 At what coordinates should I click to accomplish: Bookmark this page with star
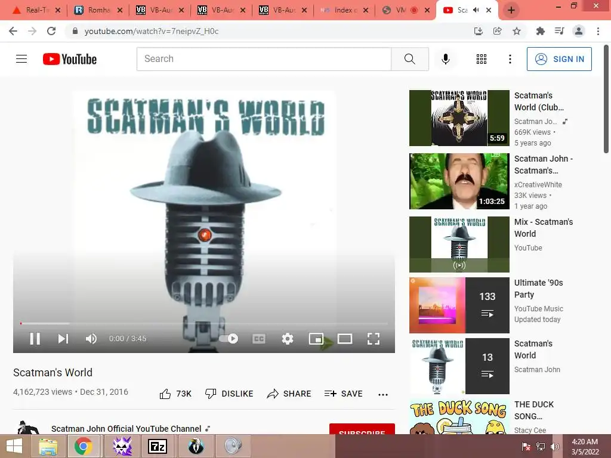[517, 31]
